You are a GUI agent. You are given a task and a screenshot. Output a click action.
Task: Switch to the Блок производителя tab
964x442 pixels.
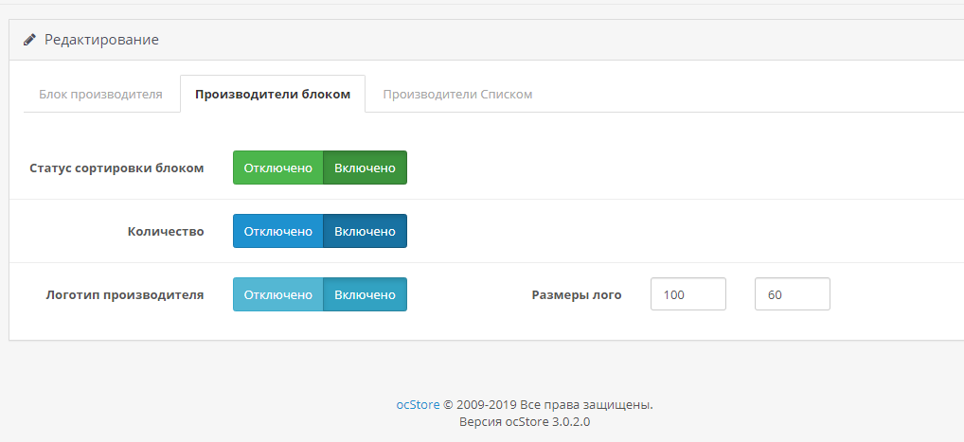coord(100,94)
